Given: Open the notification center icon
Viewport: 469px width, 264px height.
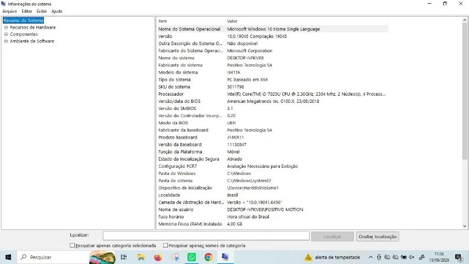Looking at the screenshot, I should tap(459, 257).
